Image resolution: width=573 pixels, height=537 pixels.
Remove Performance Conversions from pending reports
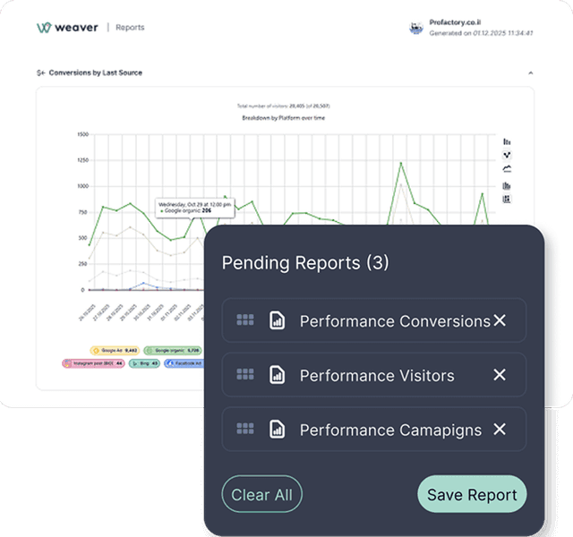point(500,320)
